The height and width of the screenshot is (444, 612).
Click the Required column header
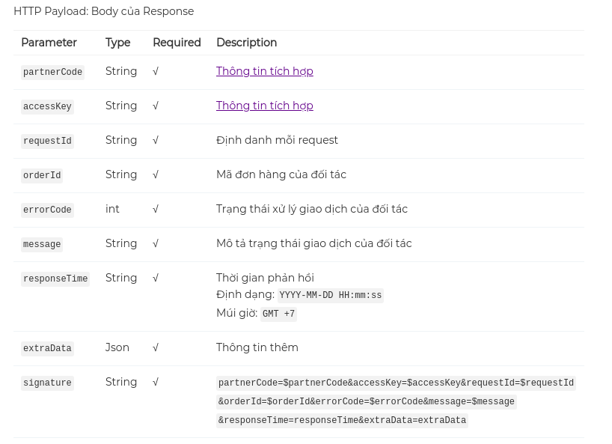pos(177,43)
